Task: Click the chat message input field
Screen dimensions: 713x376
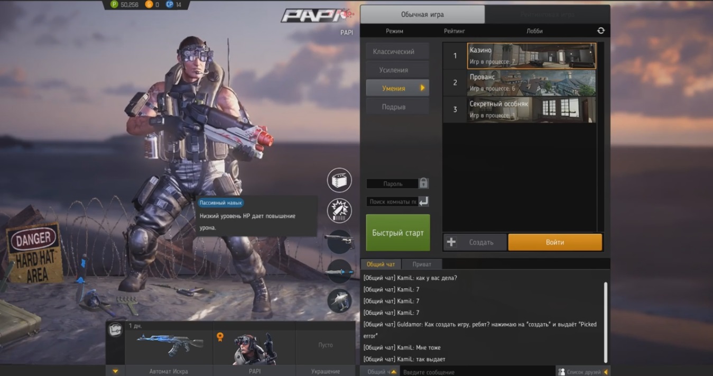Action: (478, 372)
